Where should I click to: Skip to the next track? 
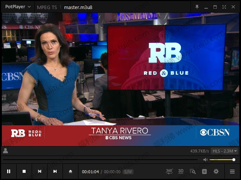tap(55, 171)
